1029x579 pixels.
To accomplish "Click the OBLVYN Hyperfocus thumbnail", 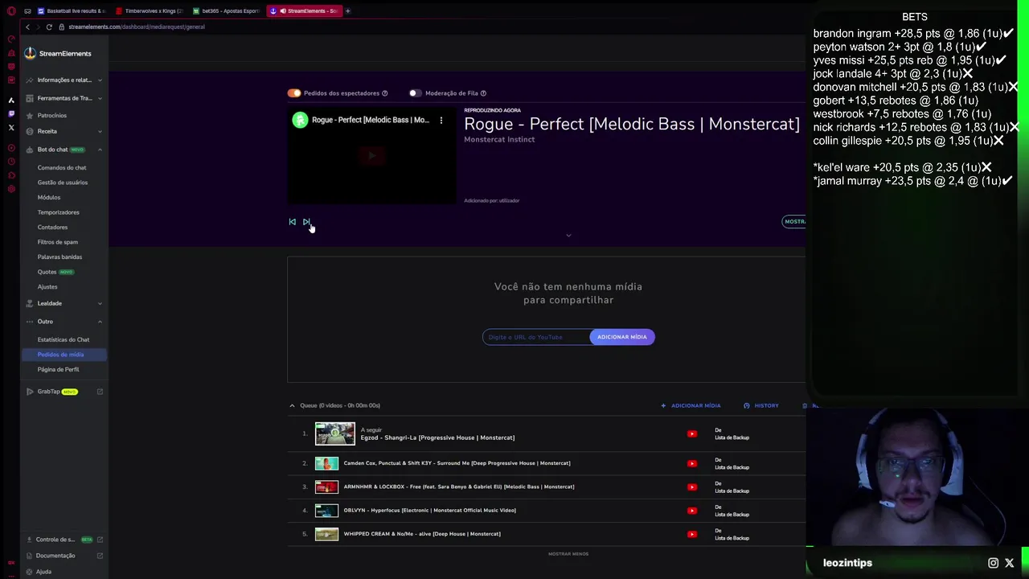I will (326, 510).
